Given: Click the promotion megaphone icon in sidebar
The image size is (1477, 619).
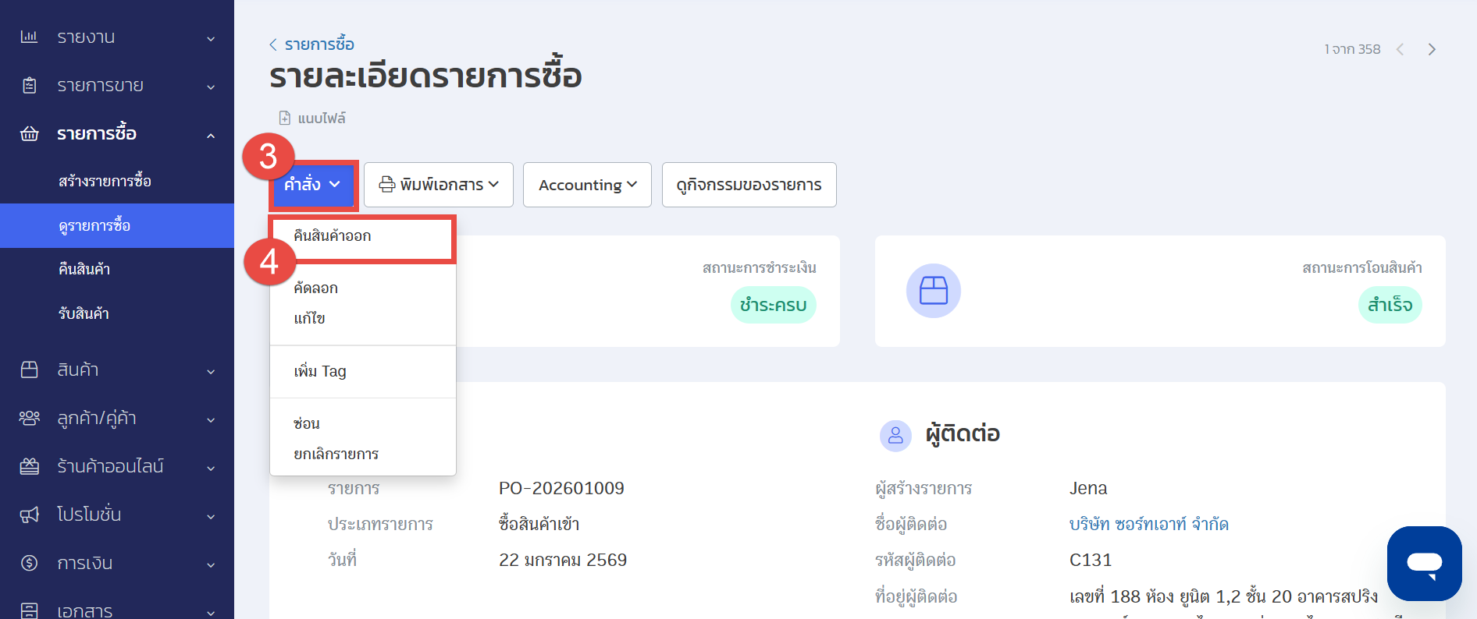Looking at the screenshot, I should click(29, 515).
